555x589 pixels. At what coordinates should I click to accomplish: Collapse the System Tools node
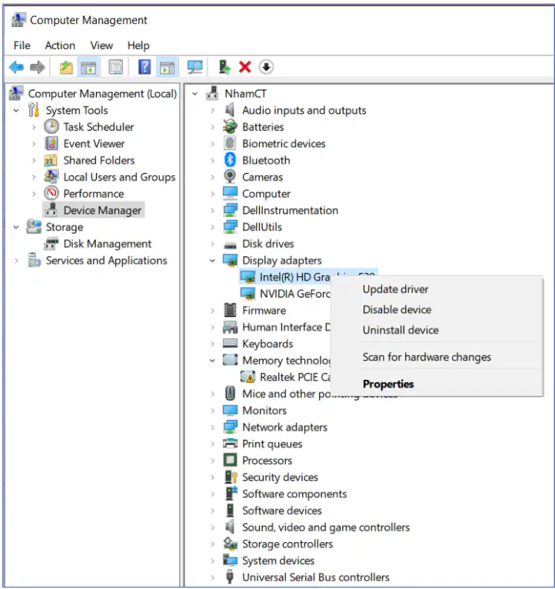(x=16, y=111)
